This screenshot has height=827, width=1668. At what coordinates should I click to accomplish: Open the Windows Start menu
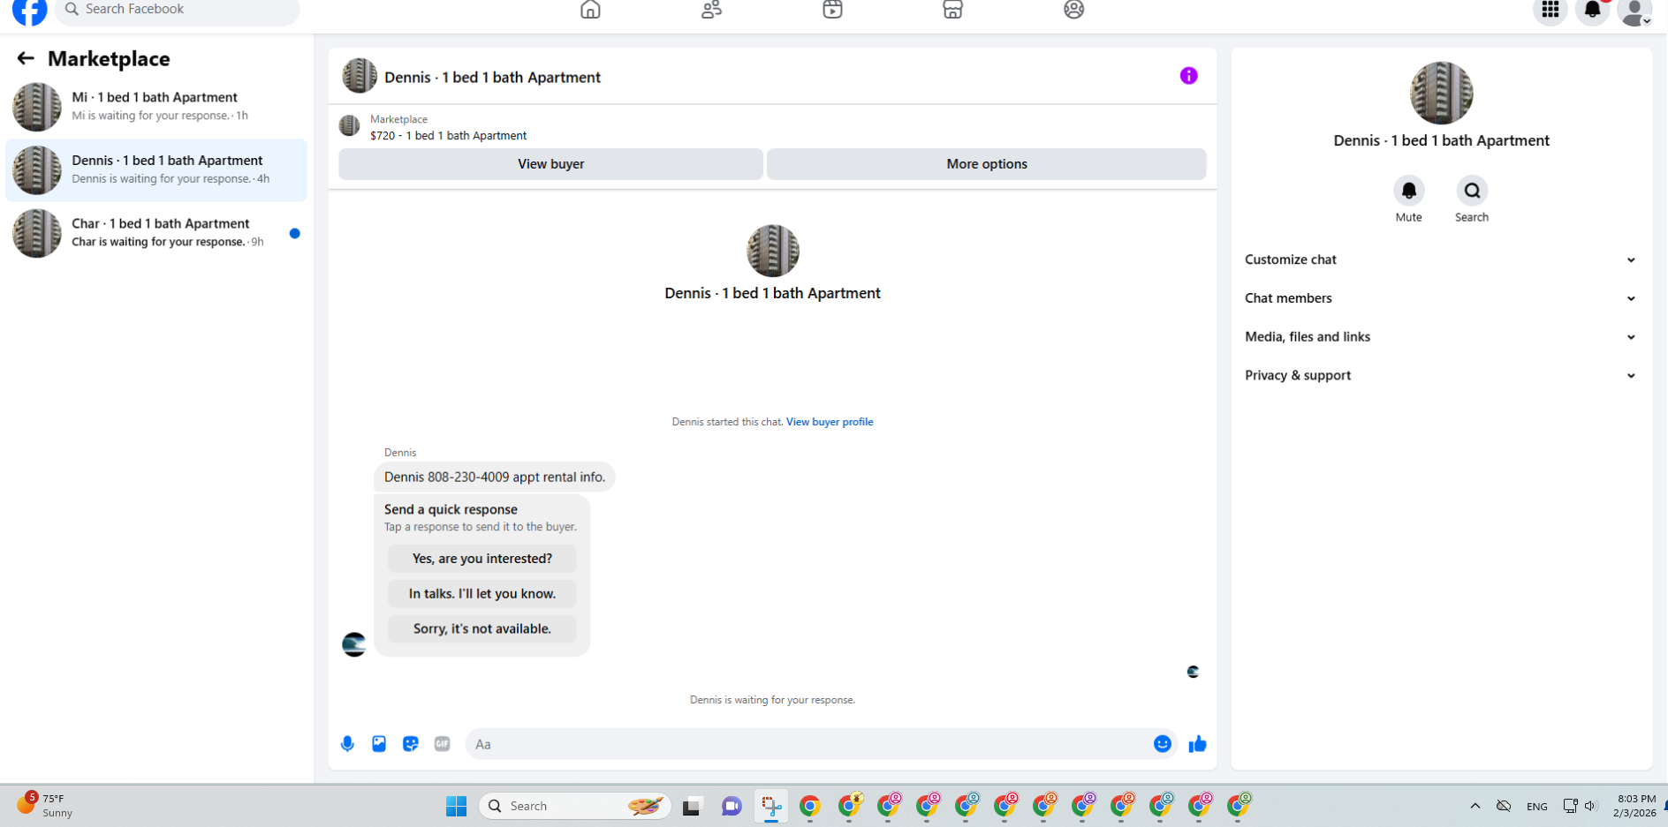pyautogui.click(x=457, y=806)
